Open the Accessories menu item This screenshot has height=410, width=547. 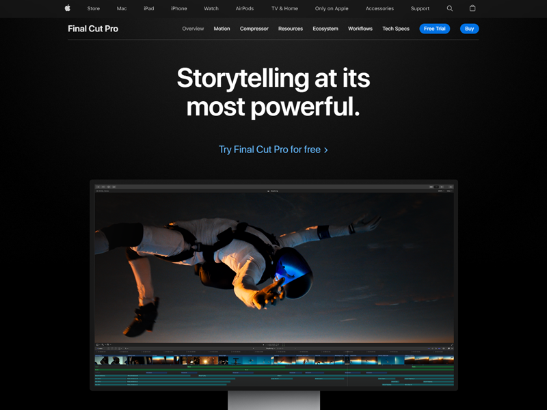click(x=379, y=8)
